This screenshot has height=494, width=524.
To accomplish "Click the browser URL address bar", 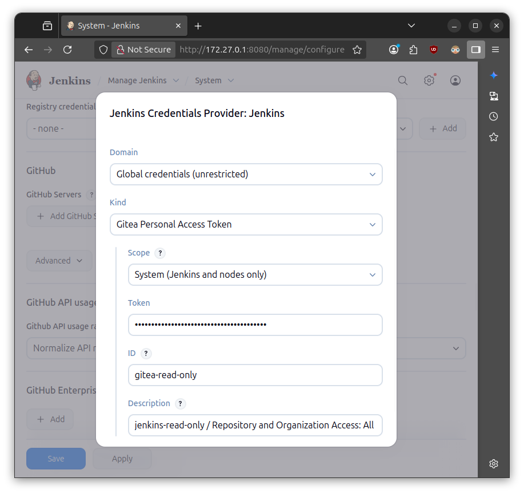I will [262, 50].
